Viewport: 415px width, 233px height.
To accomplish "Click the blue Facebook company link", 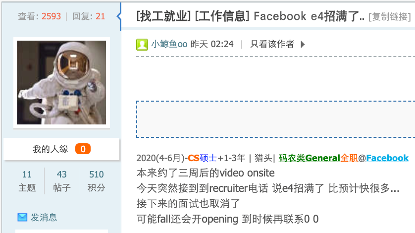I will pyautogui.click(x=387, y=158).
